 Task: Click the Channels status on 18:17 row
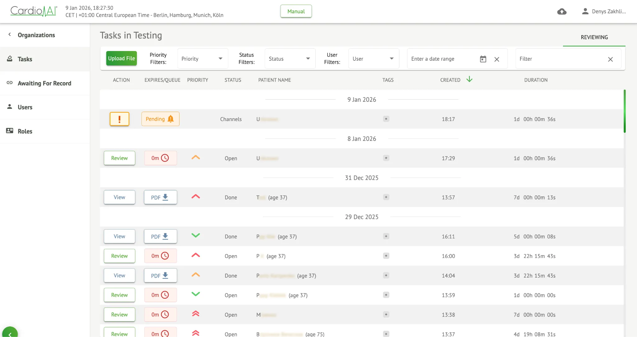[x=231, y=119]
